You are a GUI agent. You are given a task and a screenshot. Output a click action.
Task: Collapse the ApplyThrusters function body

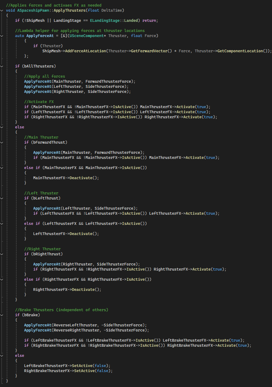click(2, 10)
